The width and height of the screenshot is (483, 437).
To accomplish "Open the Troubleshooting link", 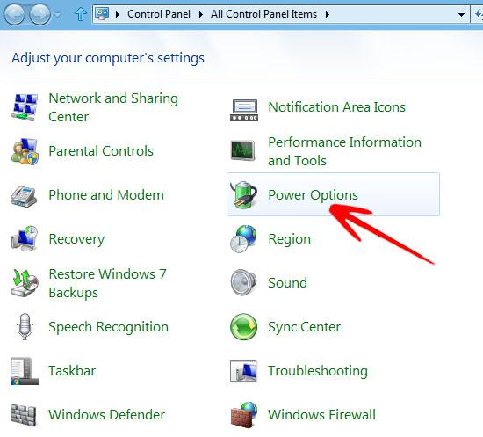I will pyautogui.click(x=318, y=371).
